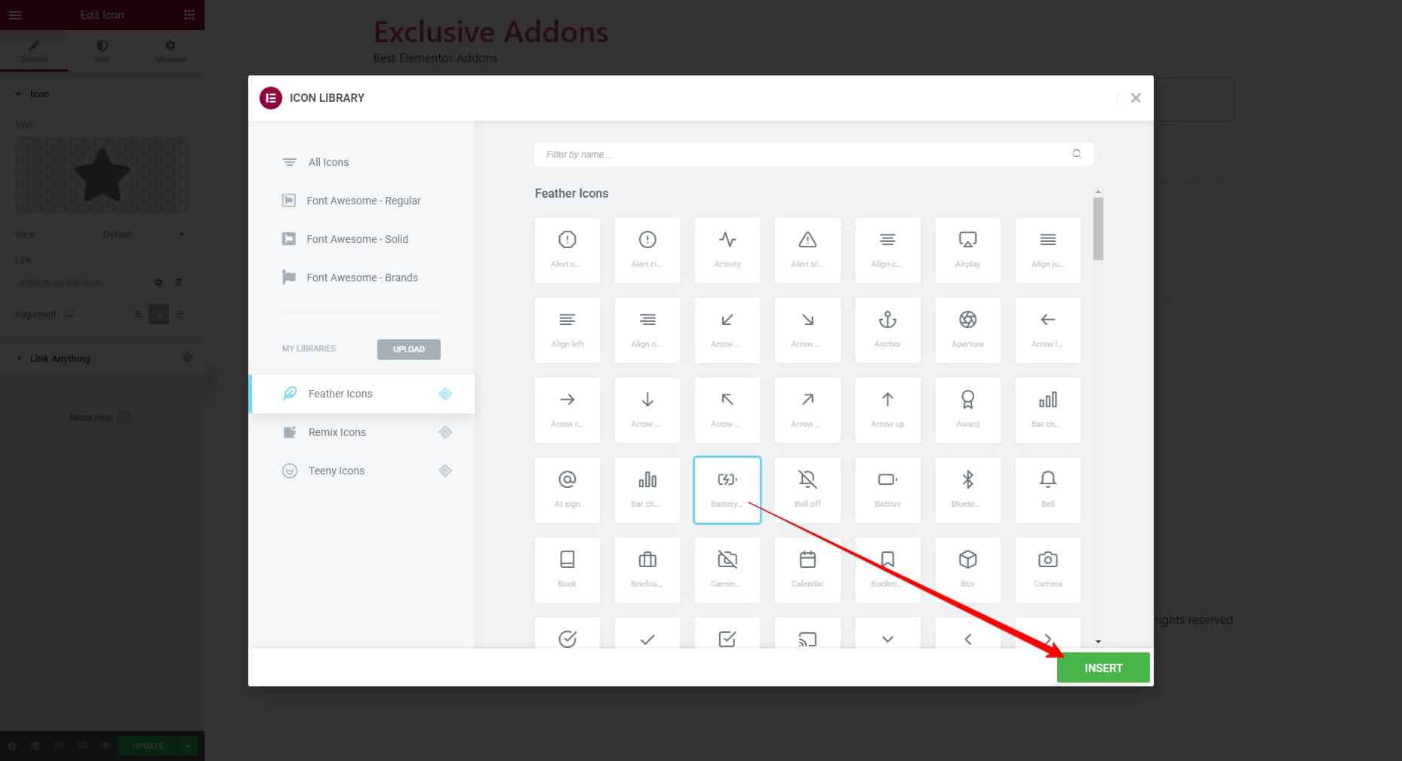Pick the Arrow right icon
The height and width of the screenshot is (761, 1402).
pyautogui.click(x=567, y=410)
